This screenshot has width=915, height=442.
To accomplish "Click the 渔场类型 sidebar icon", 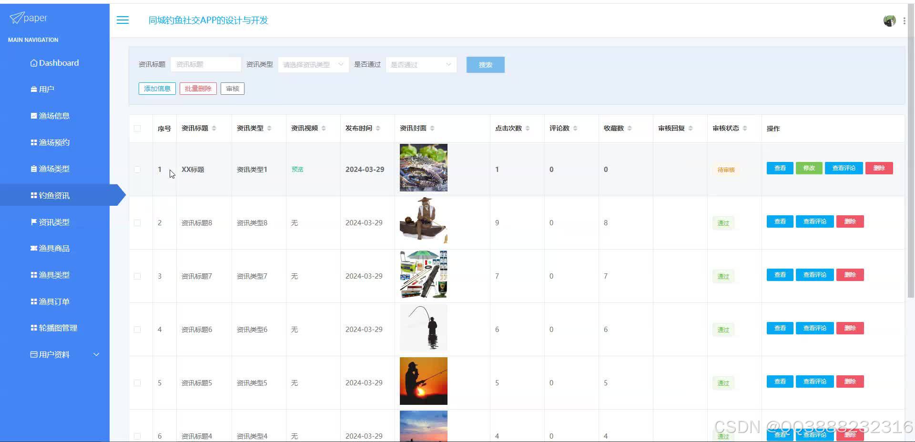I will click(x=34, y=169).
